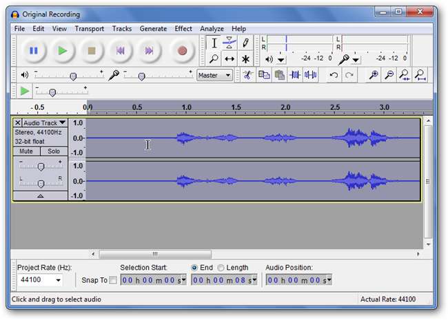Click the Undo arrow icon
448x320 pixels.
(334, 75)
